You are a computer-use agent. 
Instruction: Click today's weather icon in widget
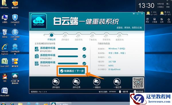(148, 13)
